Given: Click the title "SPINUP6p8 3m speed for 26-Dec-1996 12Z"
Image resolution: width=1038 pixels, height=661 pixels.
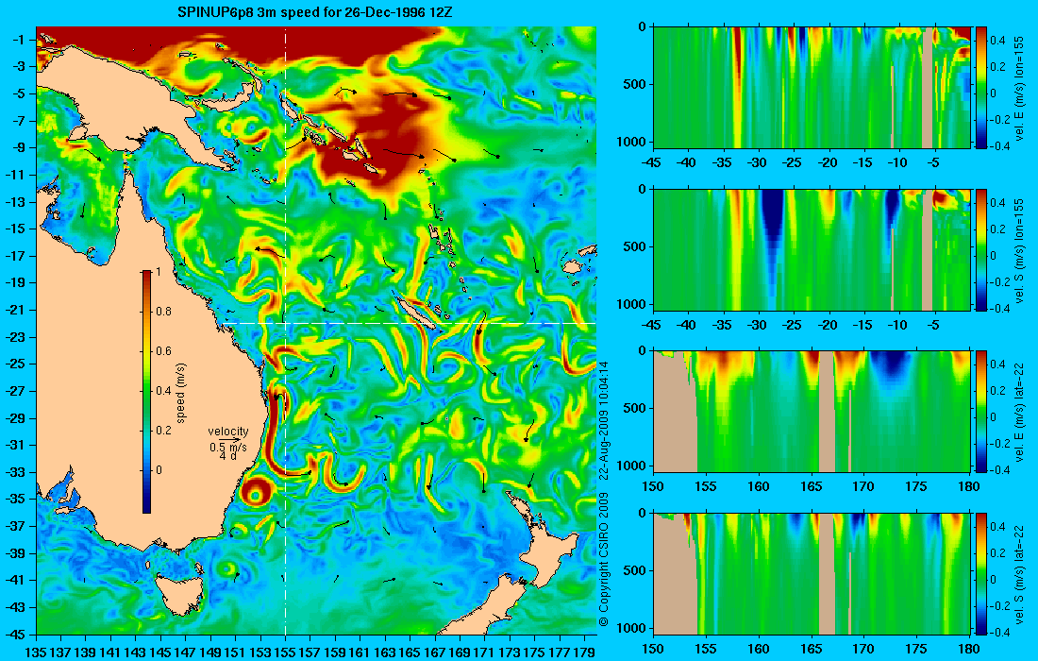Looking at the screenshot, I should point(315,12).
